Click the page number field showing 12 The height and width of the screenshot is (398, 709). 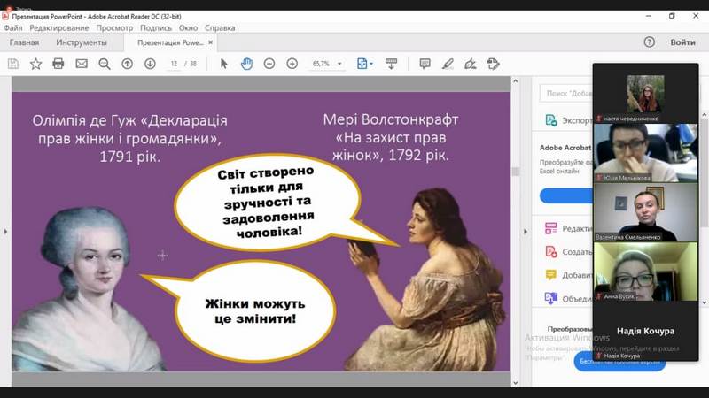[x=174, y=64]
